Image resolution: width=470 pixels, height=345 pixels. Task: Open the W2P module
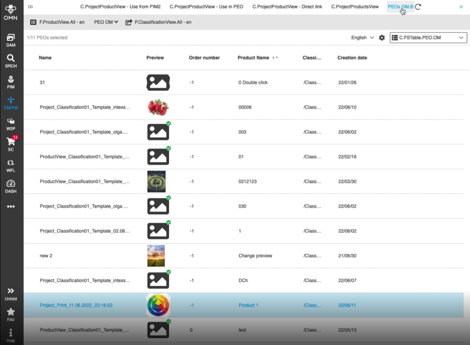click(11, 124)
